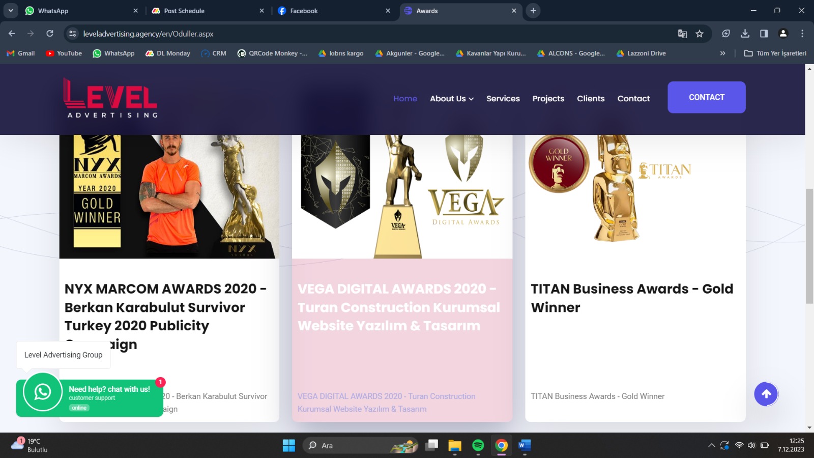Screen dimensions: 814x458
Task: Open Projects in site navigation
Action: pyautogui.click(x=548, y=99)
